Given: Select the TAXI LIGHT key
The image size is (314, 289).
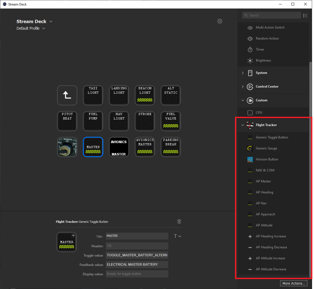Looking at the screenshot, I should click(x=93, y=95).
